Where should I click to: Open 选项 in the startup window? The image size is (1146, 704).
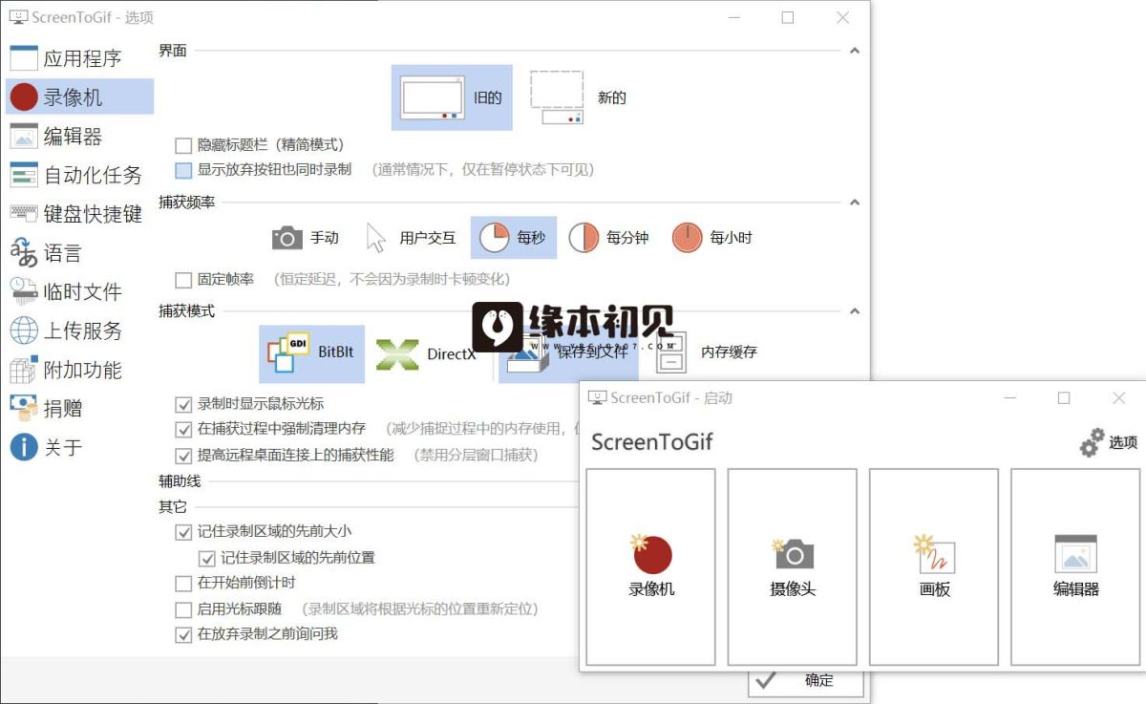click(1108, 442)
